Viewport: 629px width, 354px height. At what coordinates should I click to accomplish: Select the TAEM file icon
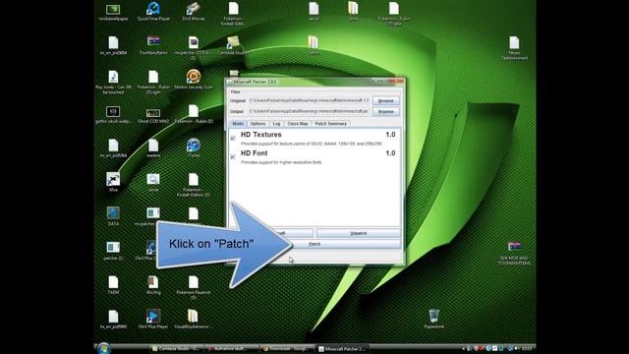(x=113, y=285)
